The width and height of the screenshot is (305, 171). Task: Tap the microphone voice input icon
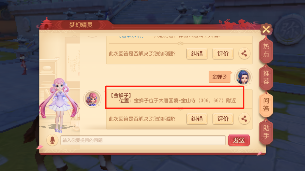(x=52, y=140)
